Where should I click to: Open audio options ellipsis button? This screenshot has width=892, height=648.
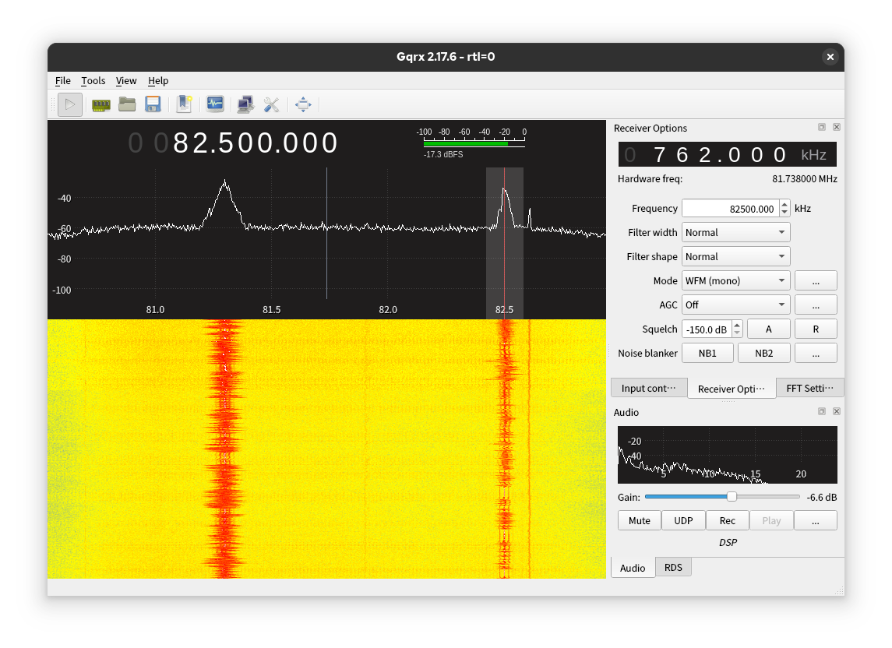(815, 520)
